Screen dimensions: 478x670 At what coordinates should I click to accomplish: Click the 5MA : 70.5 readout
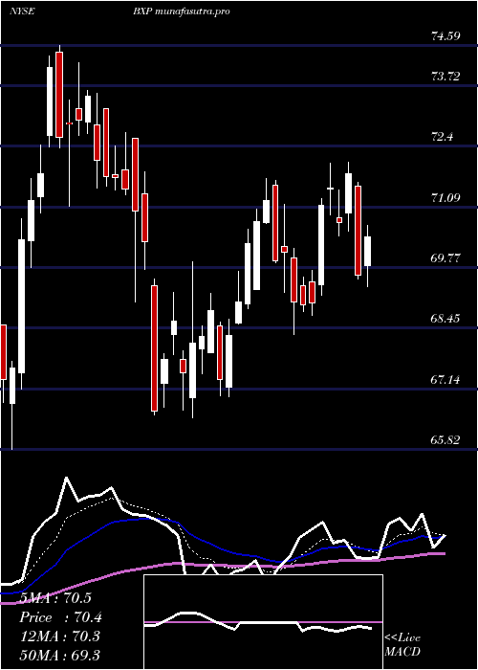point(55,598)
